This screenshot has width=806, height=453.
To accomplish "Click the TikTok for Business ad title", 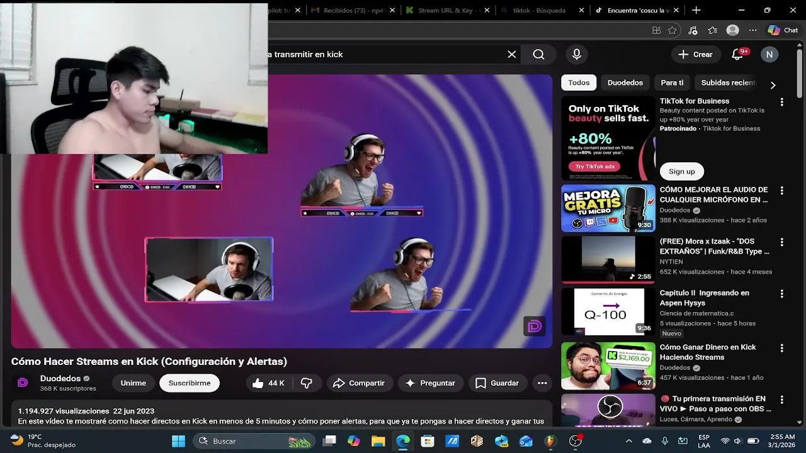I will (x=695, y=101).
